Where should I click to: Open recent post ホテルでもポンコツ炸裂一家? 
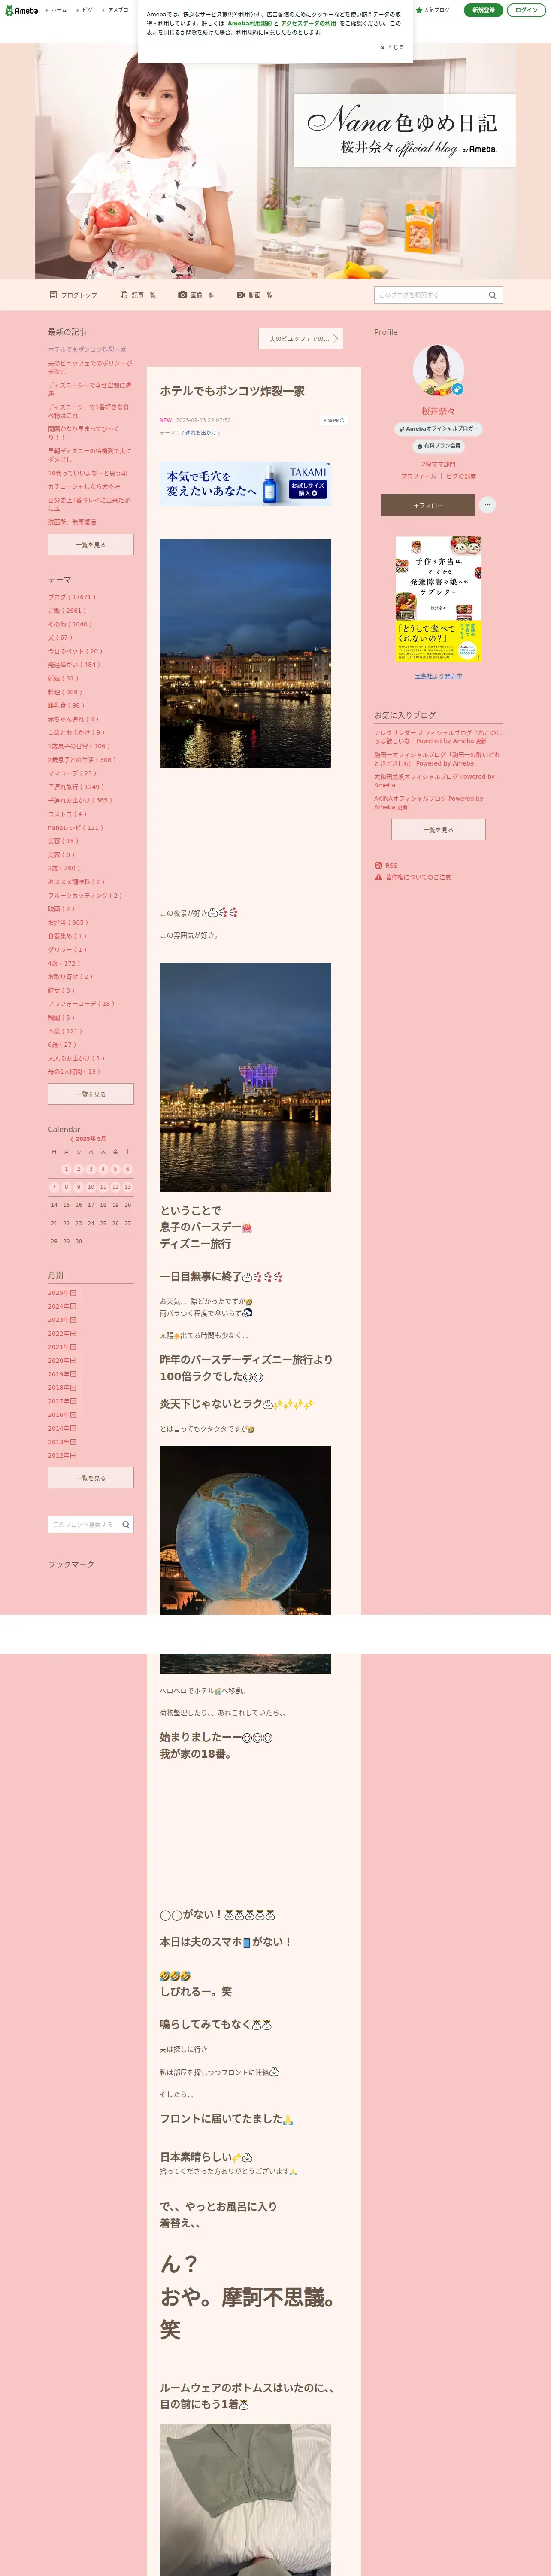(x=87, y=349)
